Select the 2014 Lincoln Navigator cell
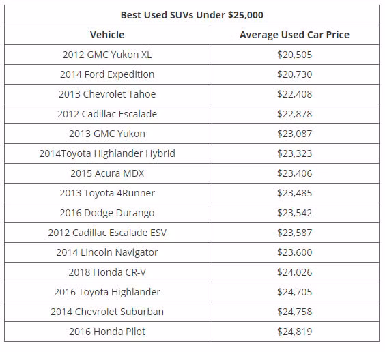This screenshot has height=352, width=385. (107, 252)
